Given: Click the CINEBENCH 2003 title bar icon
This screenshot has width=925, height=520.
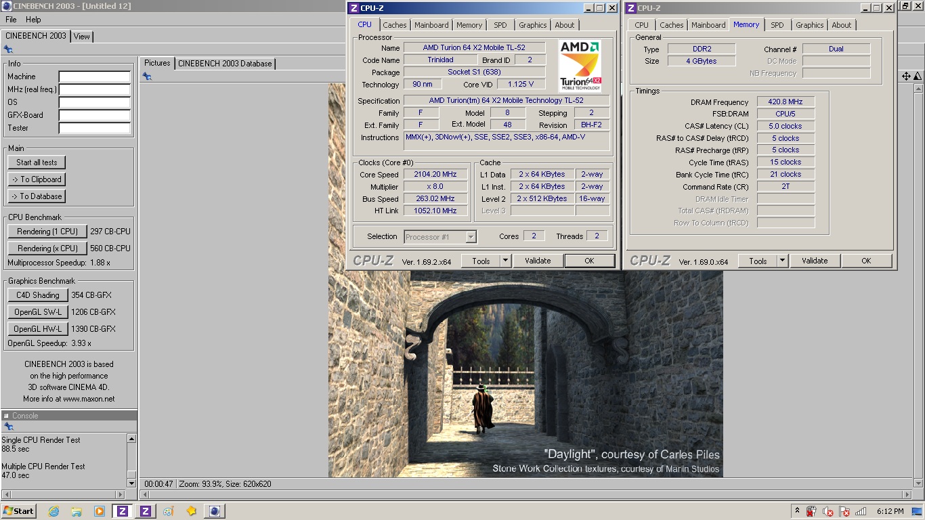Looking at the screenshot, I should [x=6, y=6].
